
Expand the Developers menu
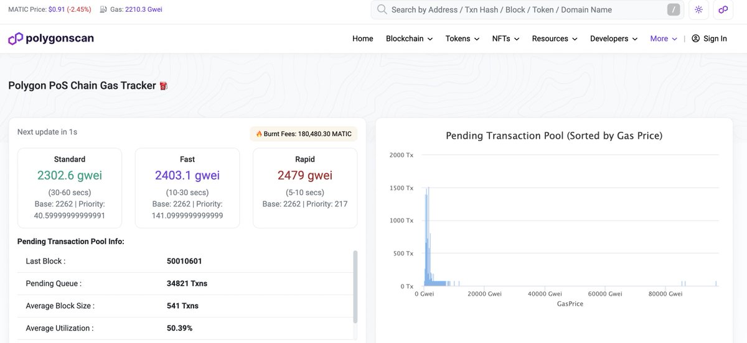pos(614,39)
